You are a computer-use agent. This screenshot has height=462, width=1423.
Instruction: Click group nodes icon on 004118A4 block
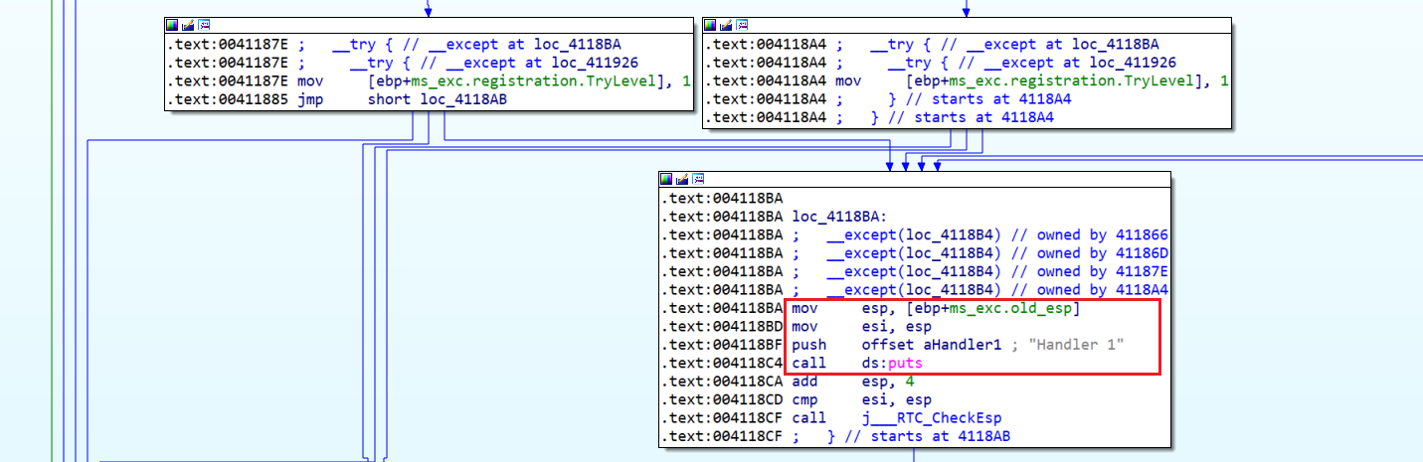coord(741,25)
